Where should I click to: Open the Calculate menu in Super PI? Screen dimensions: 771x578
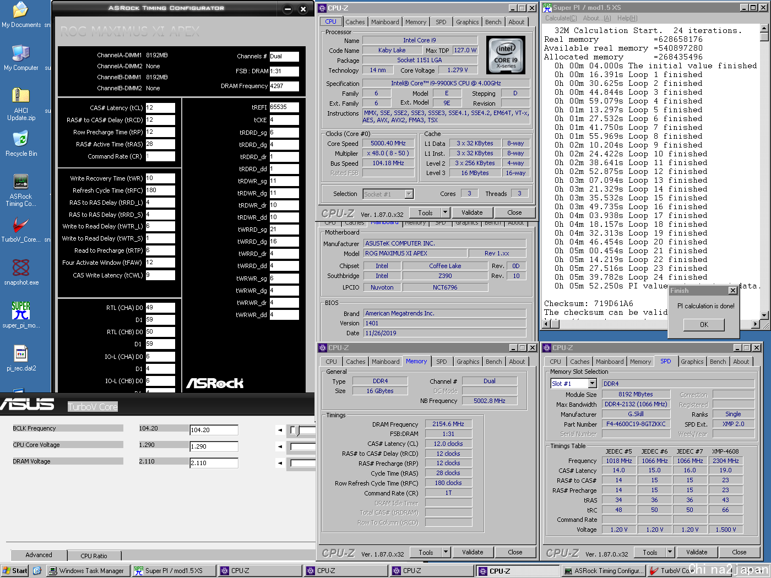pos(561,18)
